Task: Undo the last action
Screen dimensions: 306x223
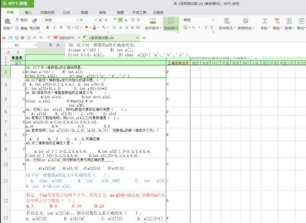Action: [x=35, y=38]
